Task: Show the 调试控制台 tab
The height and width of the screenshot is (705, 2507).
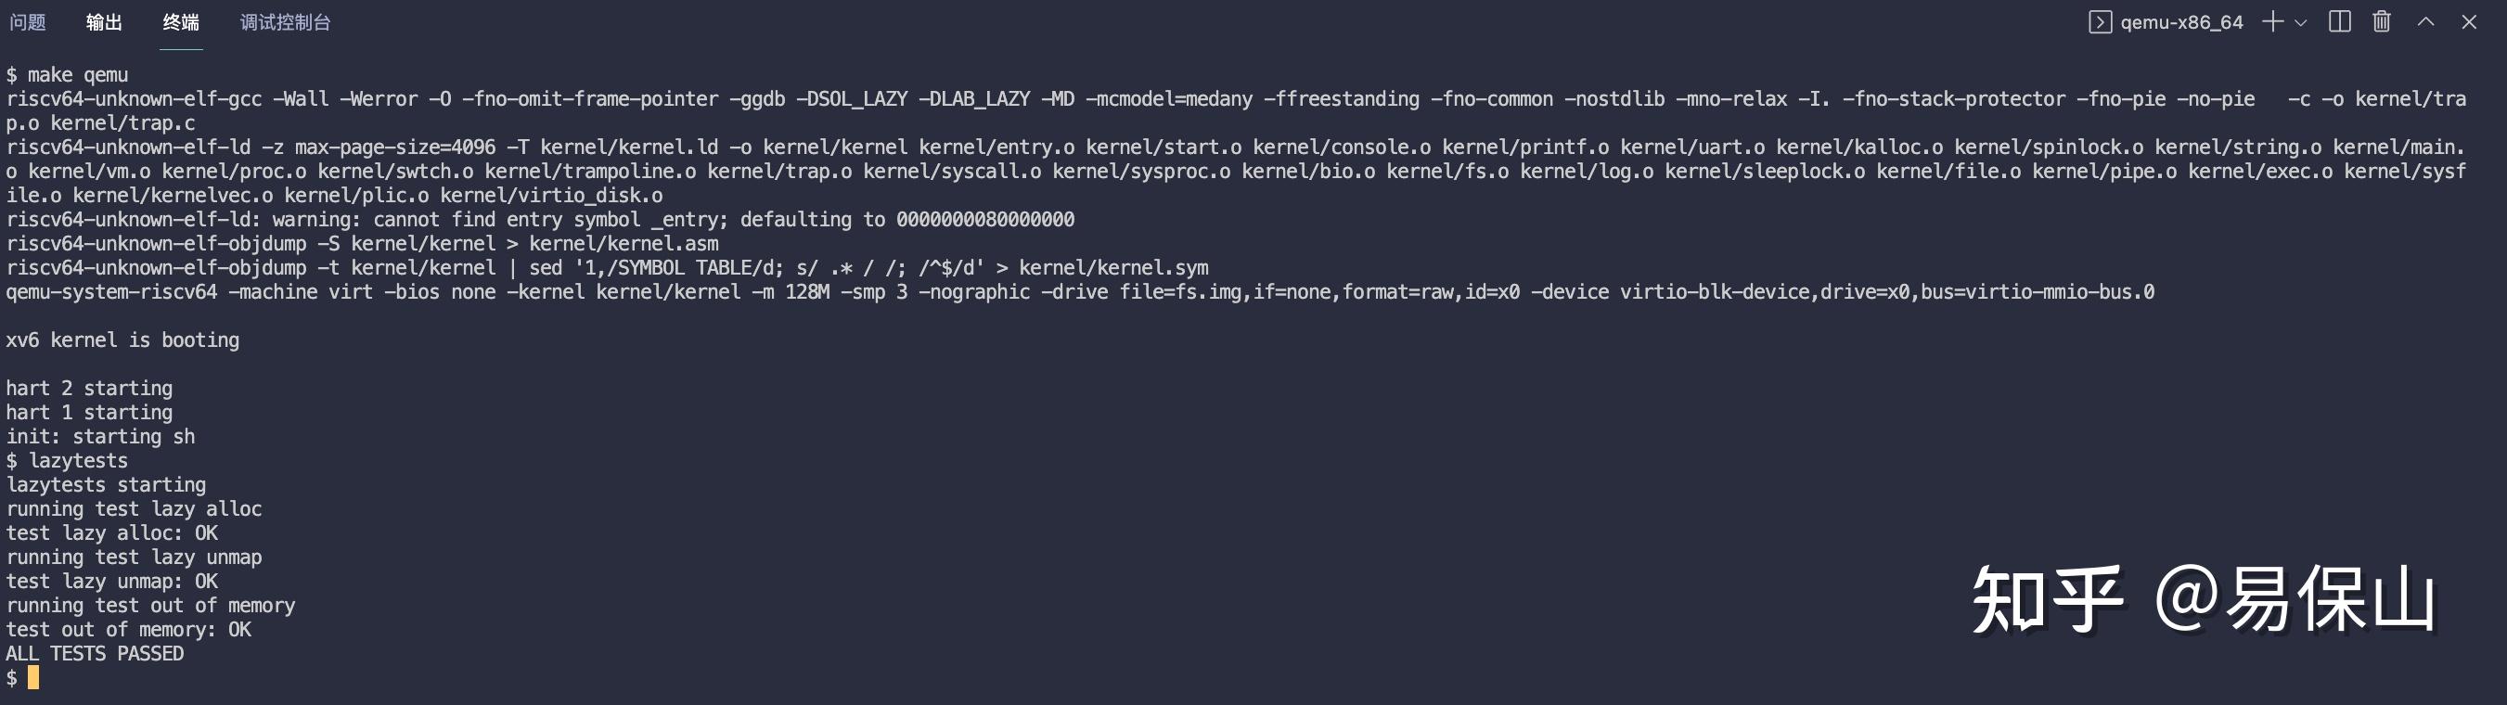Action: click(285, 22)
